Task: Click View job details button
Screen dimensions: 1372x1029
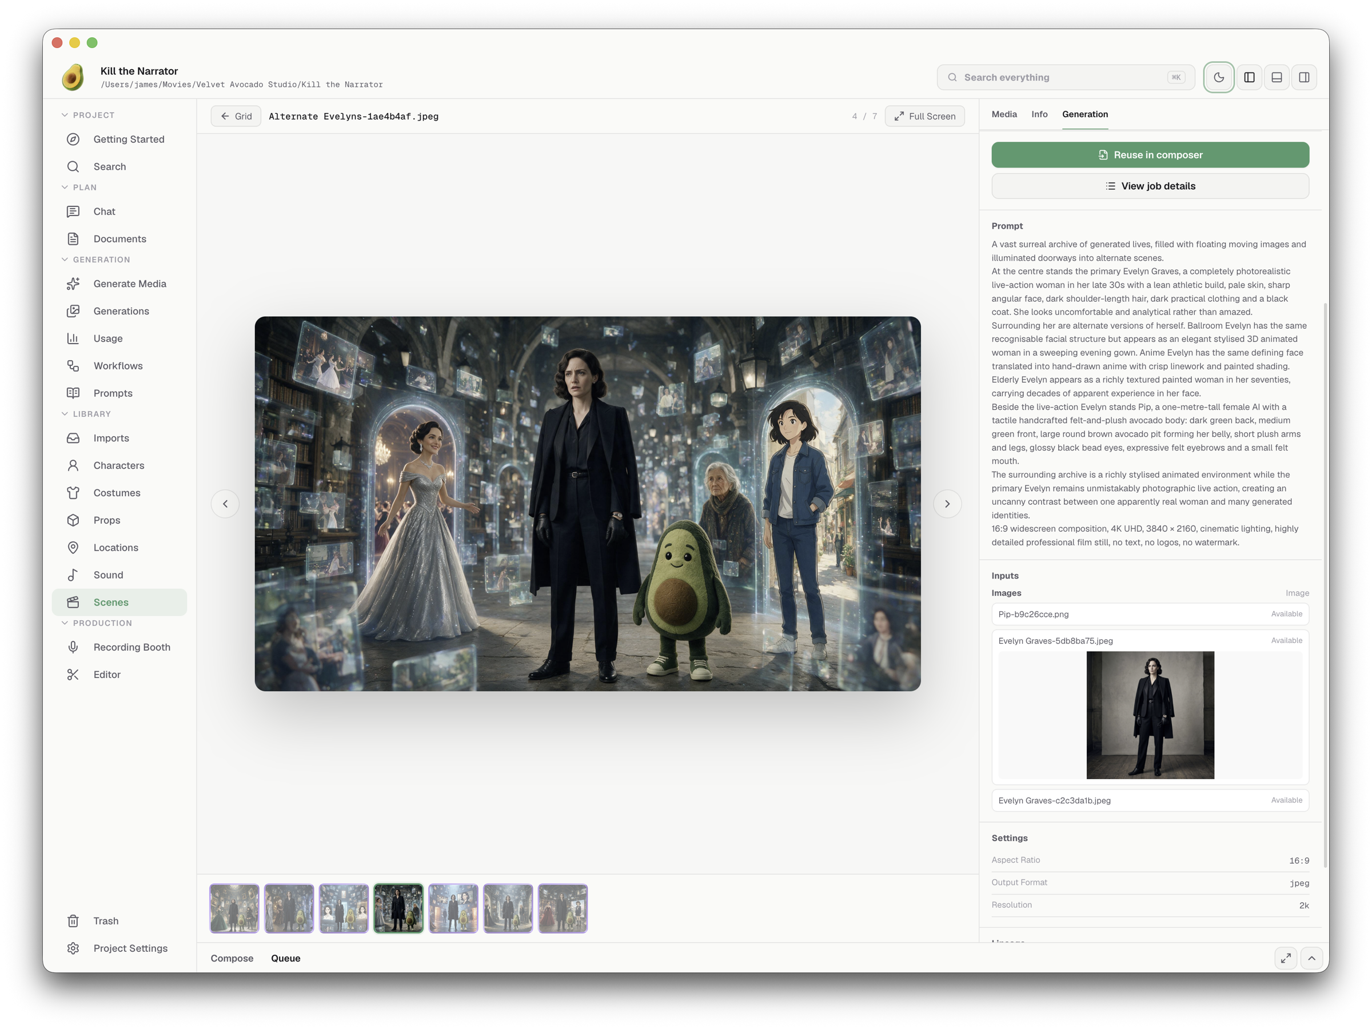Action: (x=1150, y=186)
